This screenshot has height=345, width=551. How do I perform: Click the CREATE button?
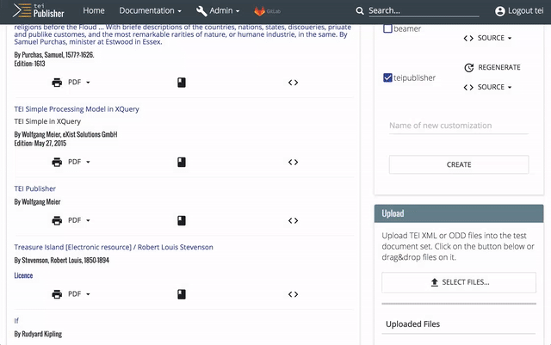click(x=459, y=164)
